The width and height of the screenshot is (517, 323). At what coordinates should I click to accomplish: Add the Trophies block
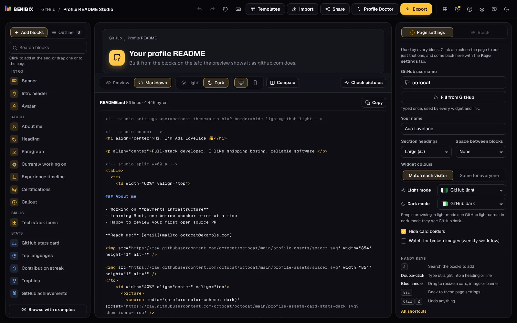48,281
